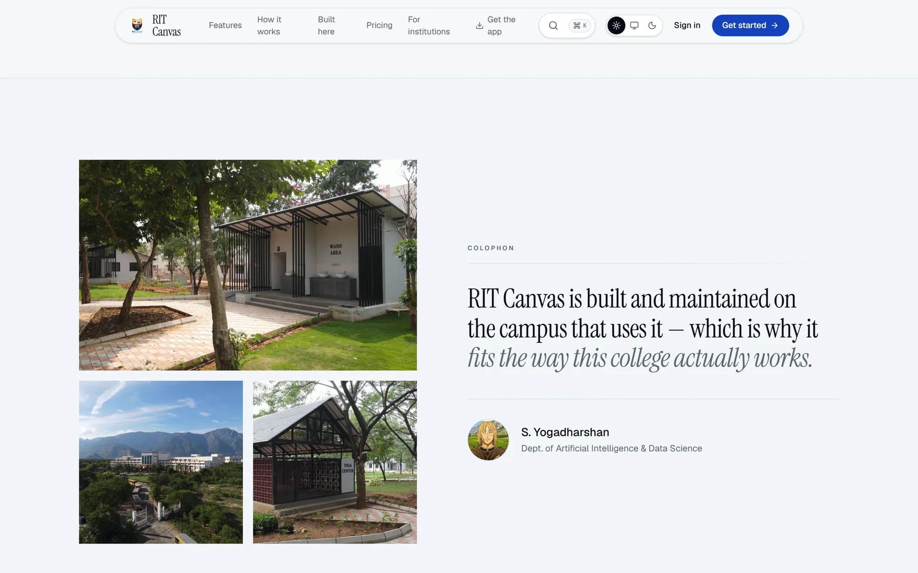This screenshot has width=918, height=573.
Task: Click the RIT crest logo icon
Action: tap(137, 25)
